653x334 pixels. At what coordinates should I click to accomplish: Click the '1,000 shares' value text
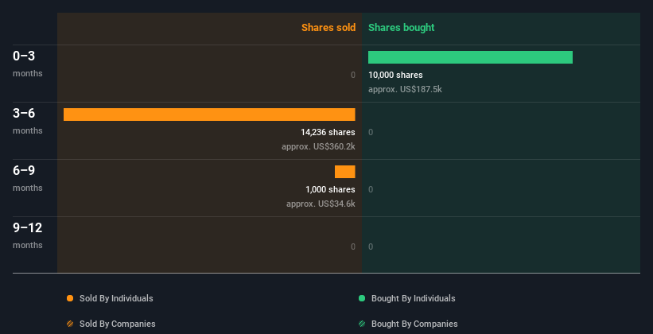[x=330, y=189]
